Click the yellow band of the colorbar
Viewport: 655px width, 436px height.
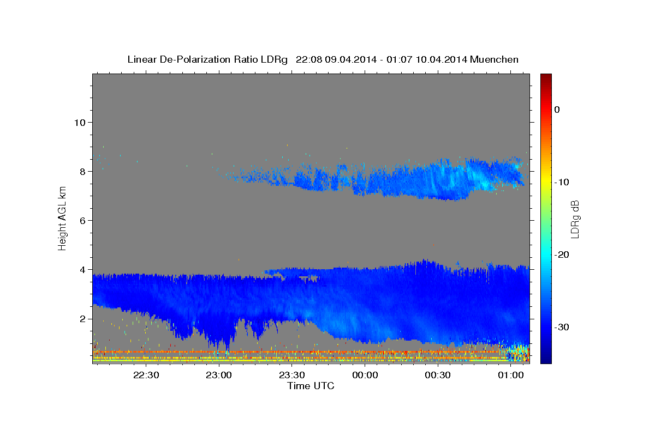(x=545, y=180)
